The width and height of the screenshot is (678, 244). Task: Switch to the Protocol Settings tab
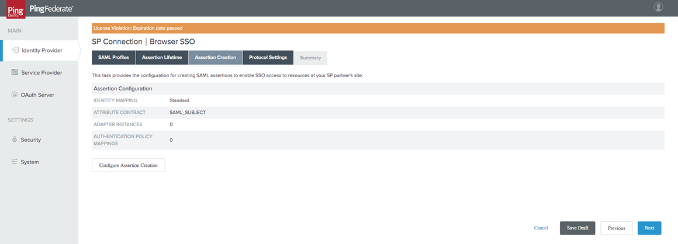click(x=268, y=57)
